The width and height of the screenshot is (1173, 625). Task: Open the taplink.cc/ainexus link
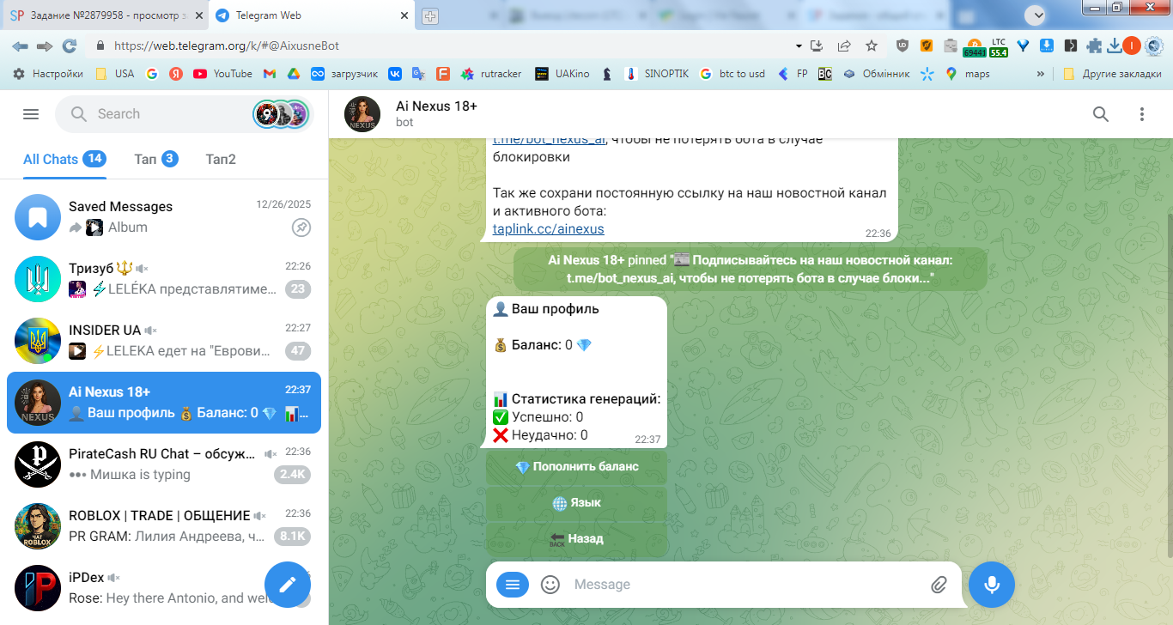point(549,229)
